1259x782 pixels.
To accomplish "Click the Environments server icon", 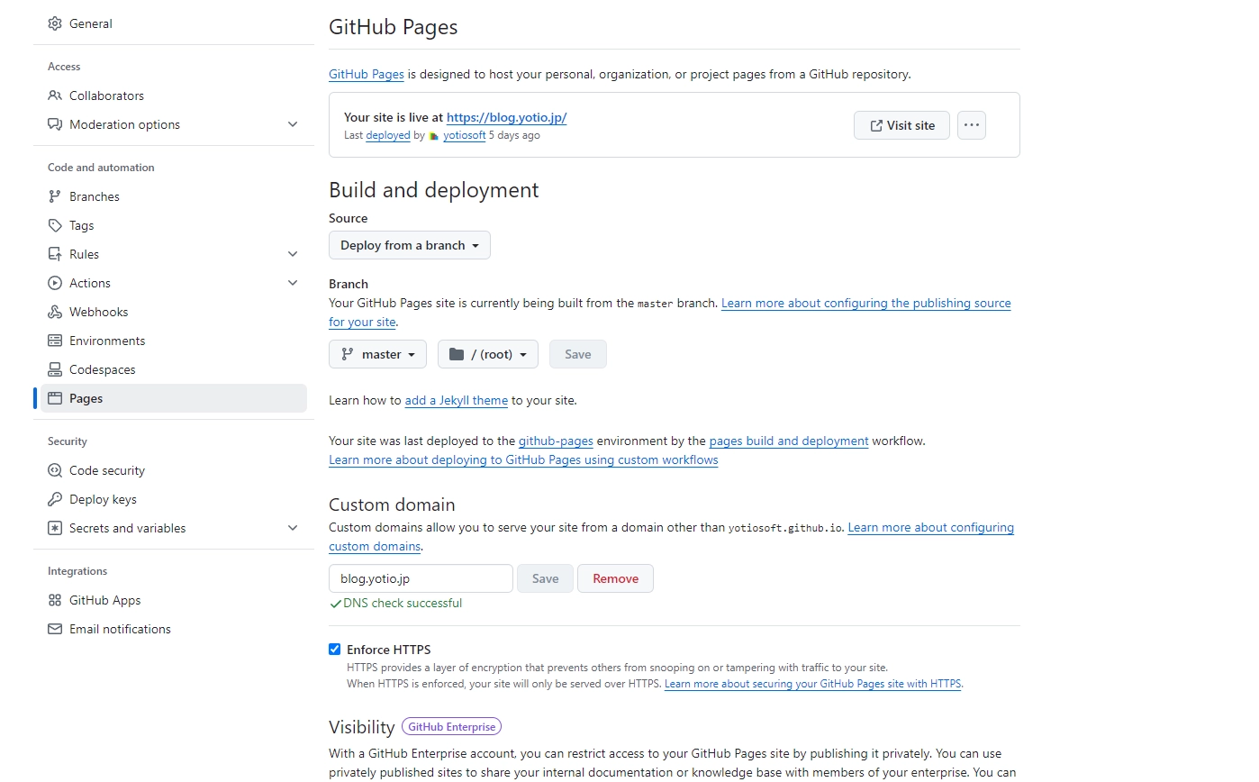I will tap(55, 341).
